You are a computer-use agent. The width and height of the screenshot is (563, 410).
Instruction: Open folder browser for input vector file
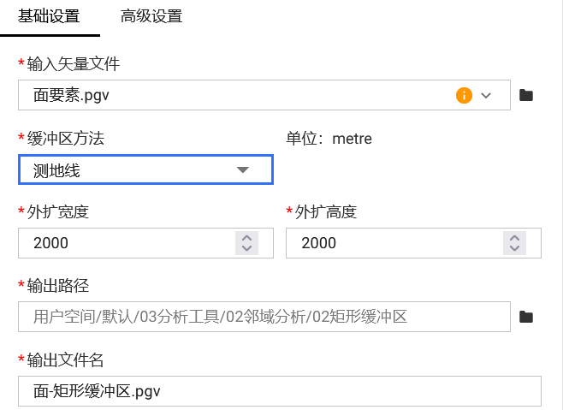pos(527,95)
